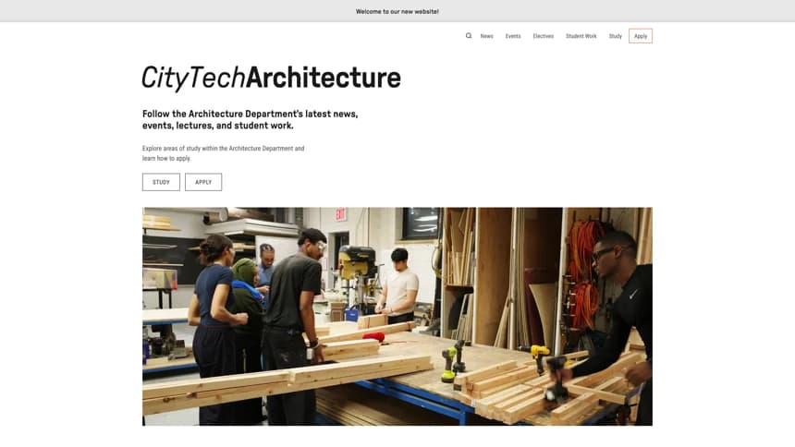Click the APPLY button under the intro
Screen dimensions: 795x447
click(203, 182)
